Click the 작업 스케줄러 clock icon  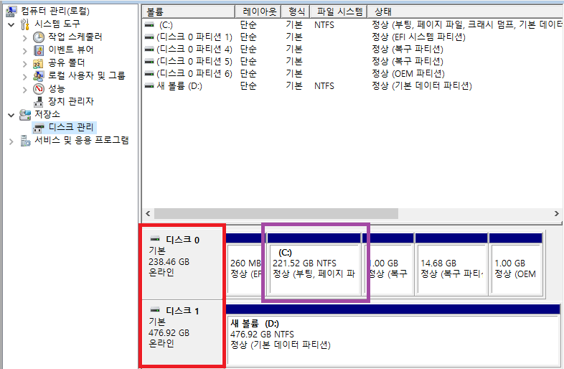click(39, 37)
